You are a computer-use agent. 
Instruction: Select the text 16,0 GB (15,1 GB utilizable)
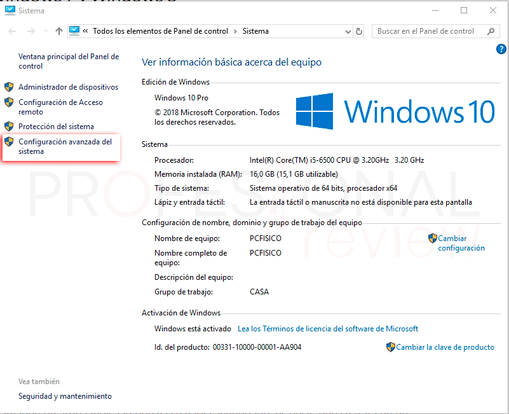[294, 174]
